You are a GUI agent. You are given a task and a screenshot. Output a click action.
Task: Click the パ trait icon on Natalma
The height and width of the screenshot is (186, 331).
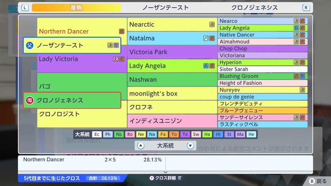tap(206, 38)
